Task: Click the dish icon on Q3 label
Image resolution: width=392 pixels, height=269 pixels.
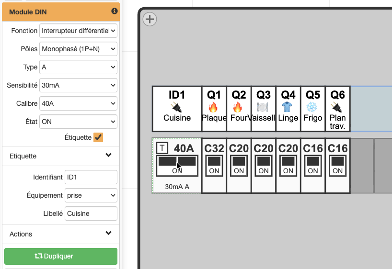Action: click(263, 108)
